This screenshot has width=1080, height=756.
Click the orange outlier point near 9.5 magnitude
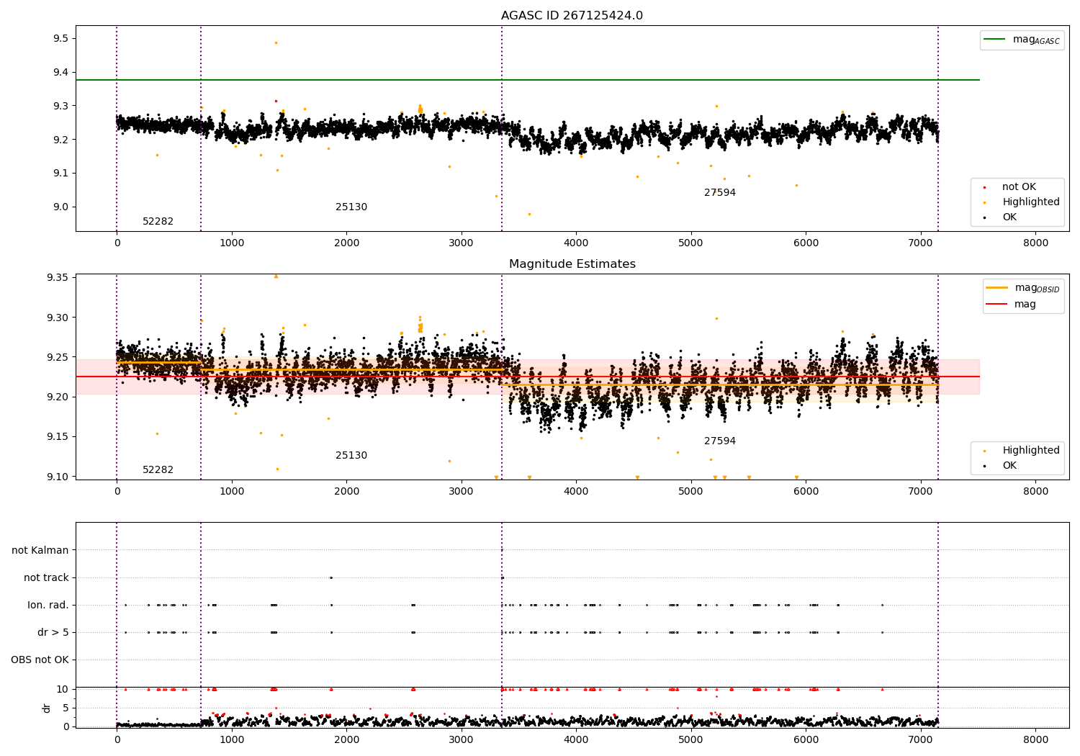tap(276, 42)
